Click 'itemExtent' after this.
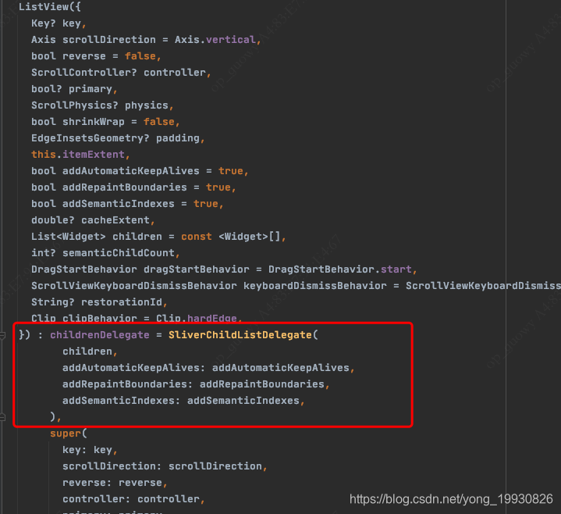The image size is (561, 514). 94,155
